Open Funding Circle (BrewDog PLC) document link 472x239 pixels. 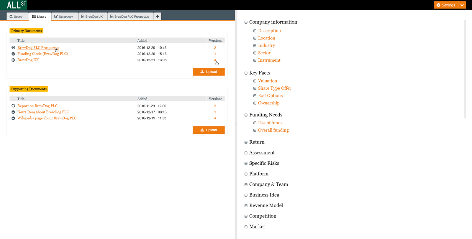43,54
